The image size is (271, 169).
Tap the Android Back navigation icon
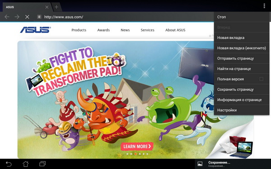(9, 164)
